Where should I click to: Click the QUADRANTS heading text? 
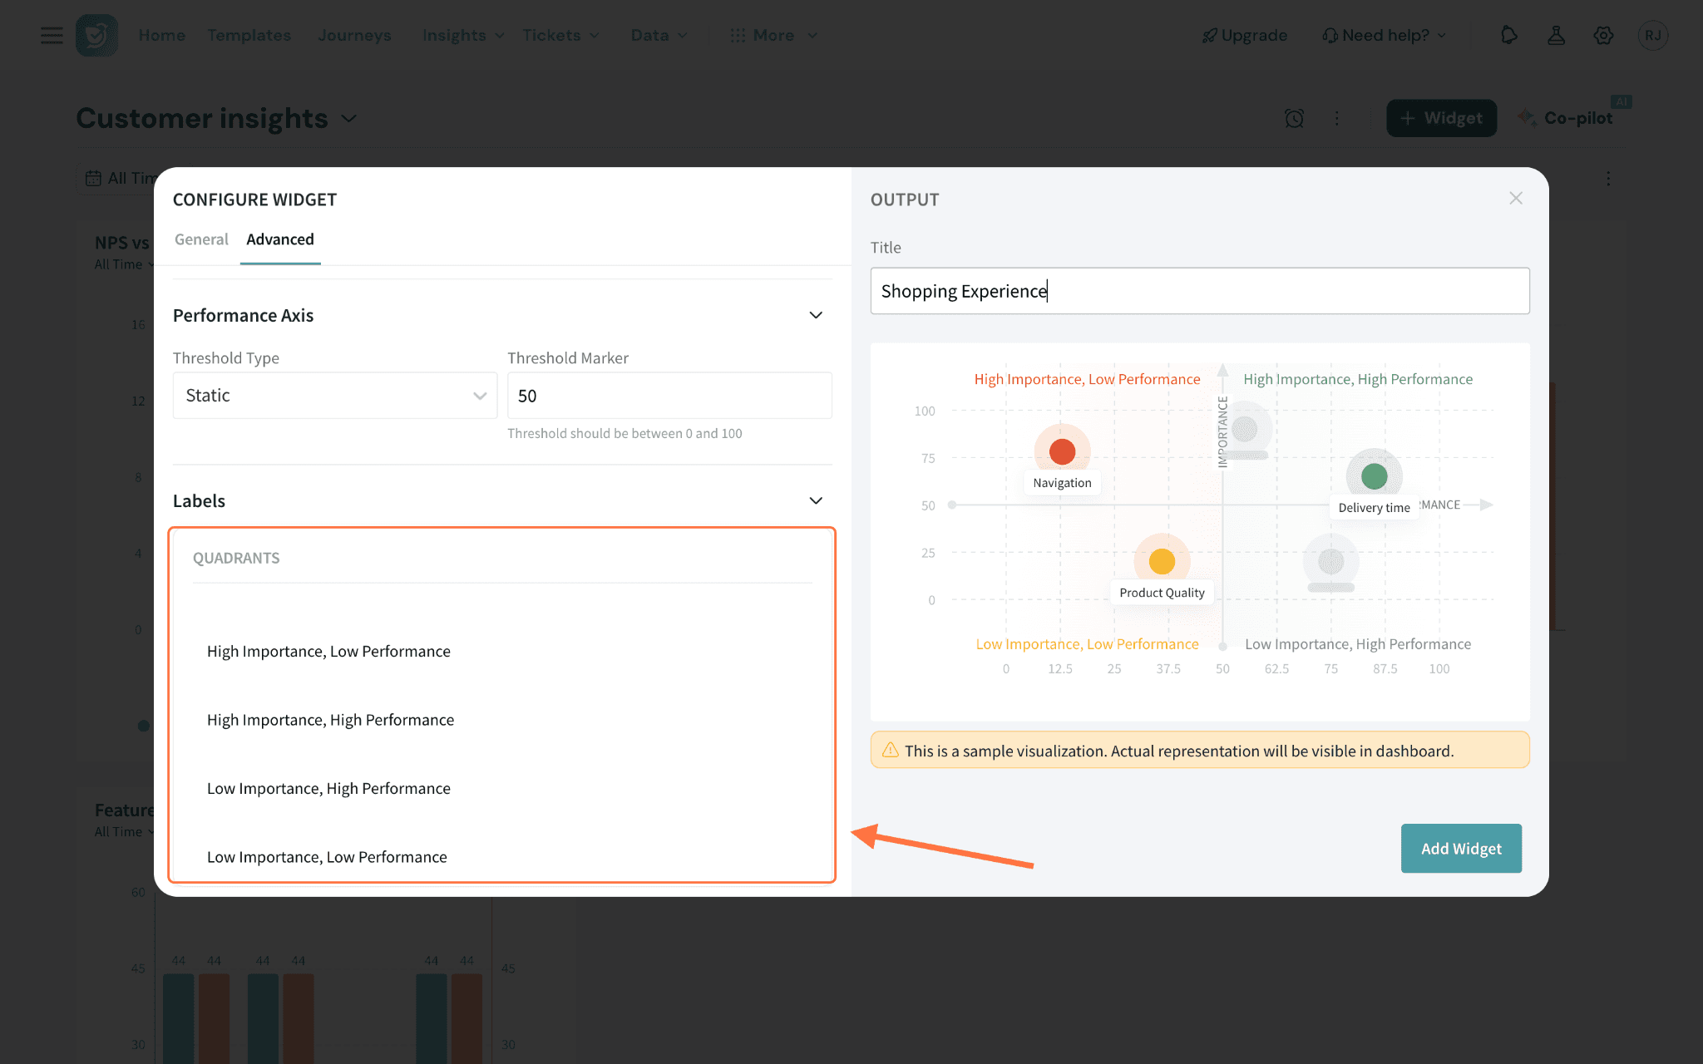(236, 558)
